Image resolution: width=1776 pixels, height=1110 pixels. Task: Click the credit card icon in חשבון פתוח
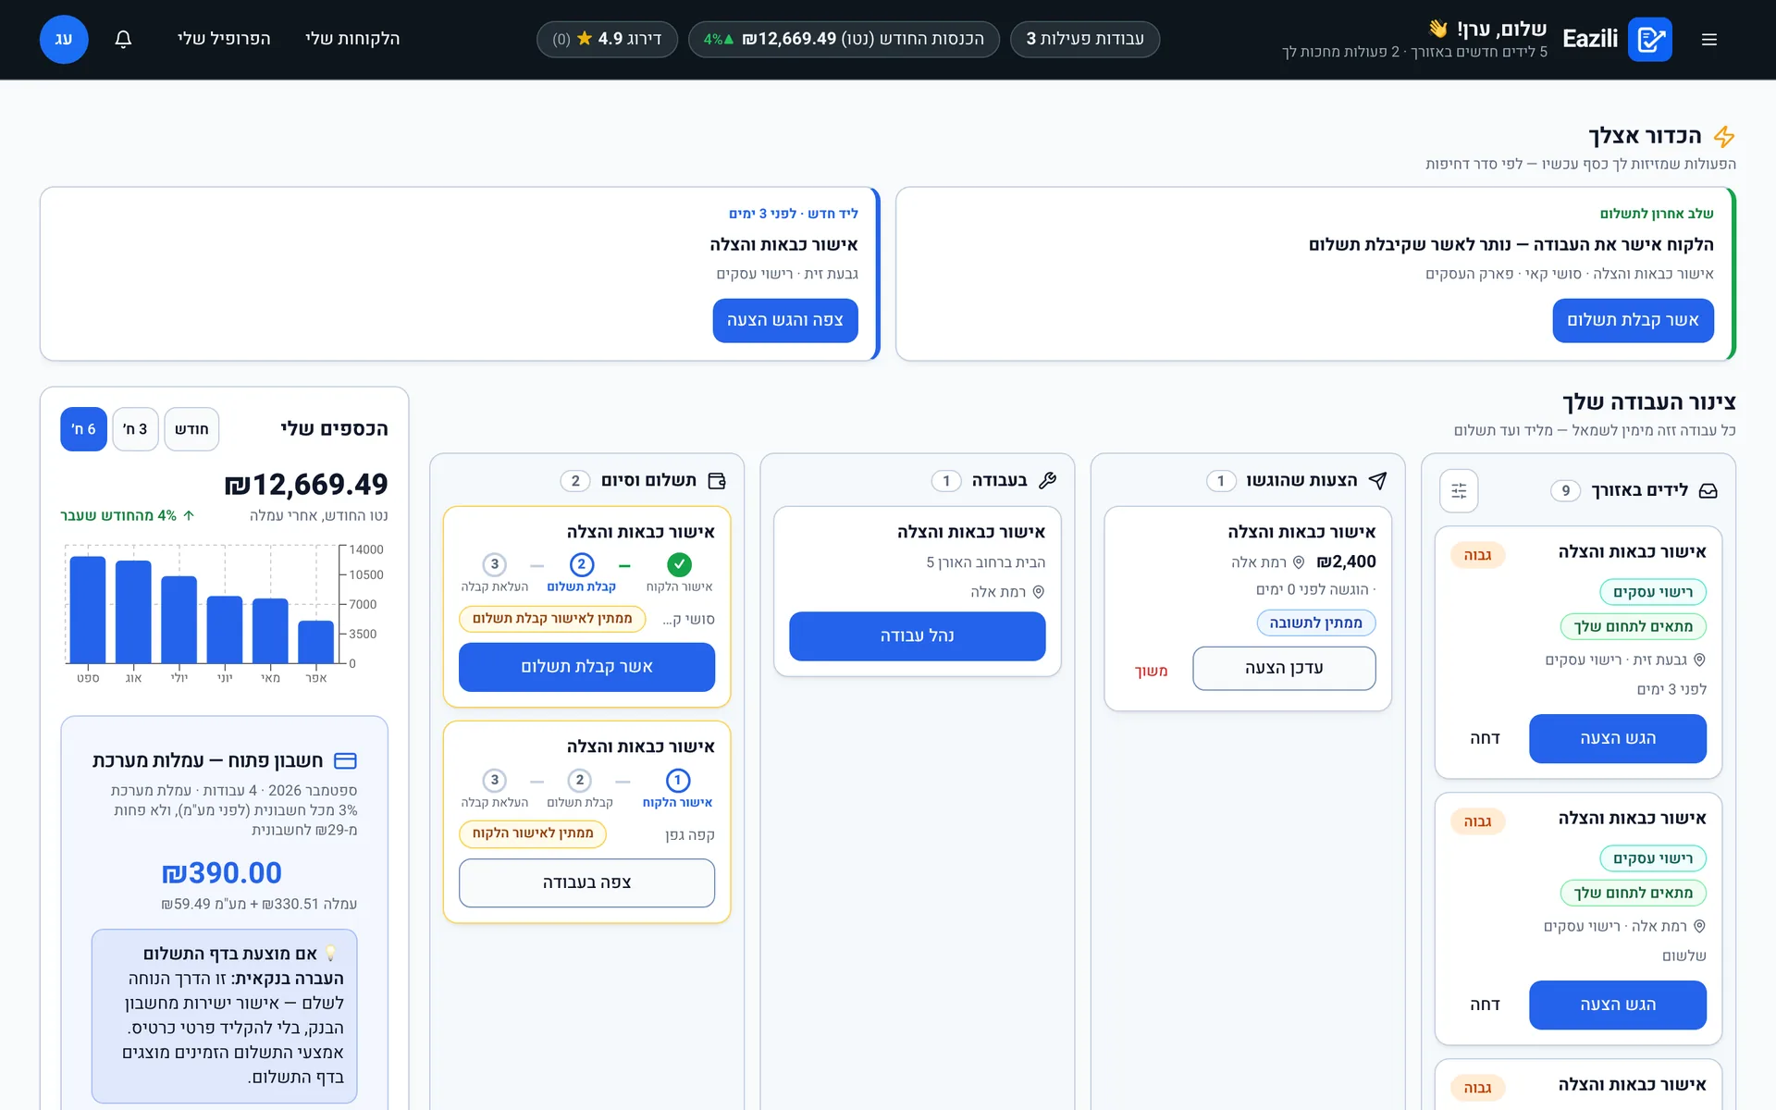pos(345,760)
